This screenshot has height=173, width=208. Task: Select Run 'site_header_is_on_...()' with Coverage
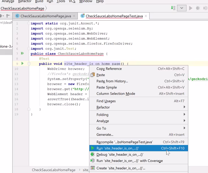coord(139,161)
